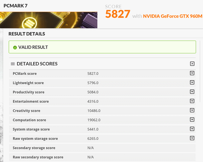Select the Entertainment score label
This screenshot has height=162, width=203.
point(31,102)
